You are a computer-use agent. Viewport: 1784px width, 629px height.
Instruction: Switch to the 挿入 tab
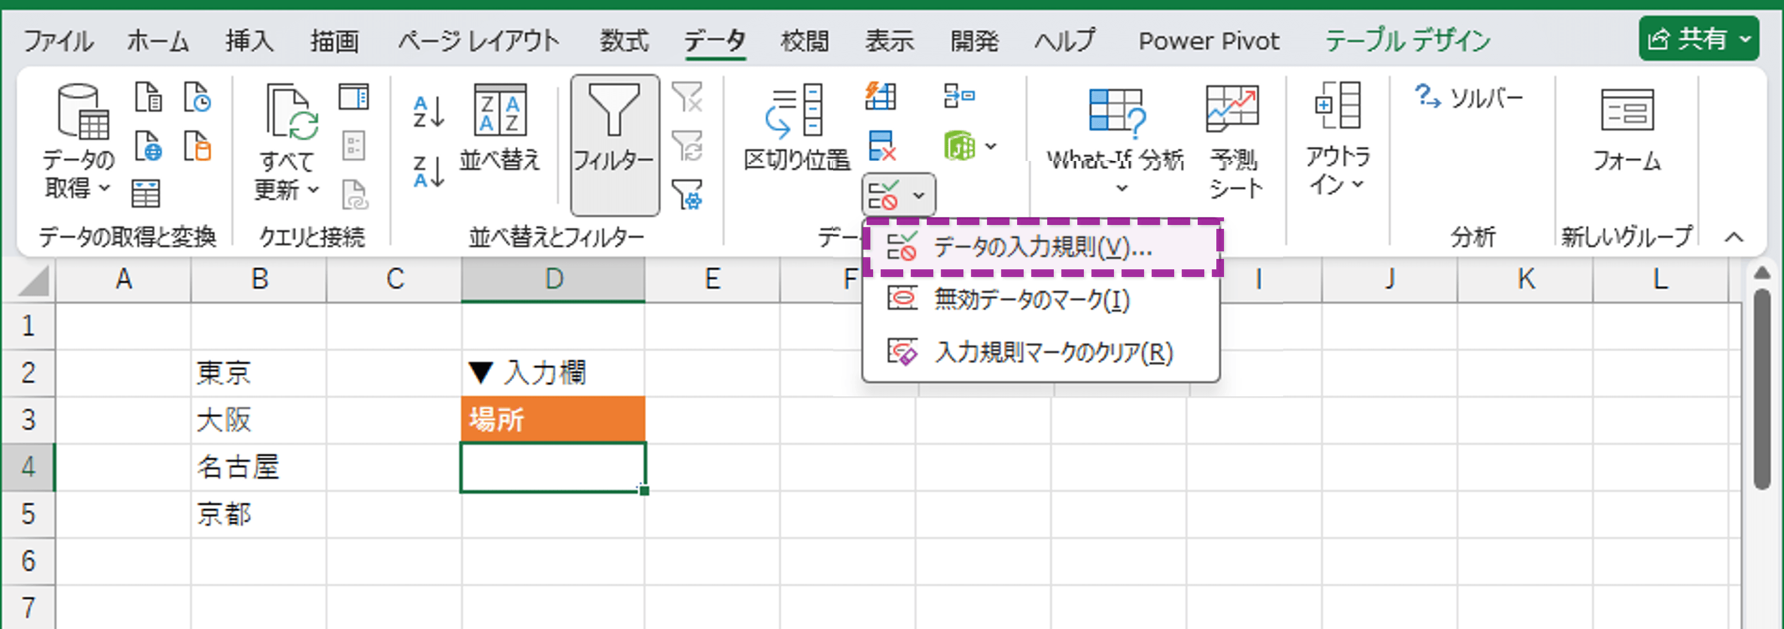(x=249, y=41)
